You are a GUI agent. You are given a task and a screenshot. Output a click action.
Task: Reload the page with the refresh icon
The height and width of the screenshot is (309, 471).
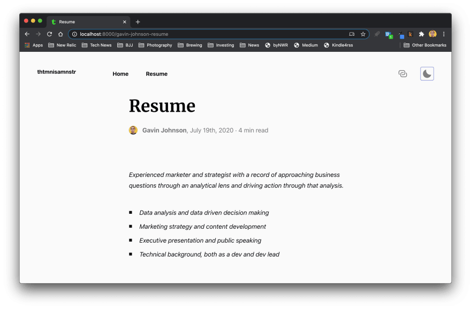[x=49, y=34]
